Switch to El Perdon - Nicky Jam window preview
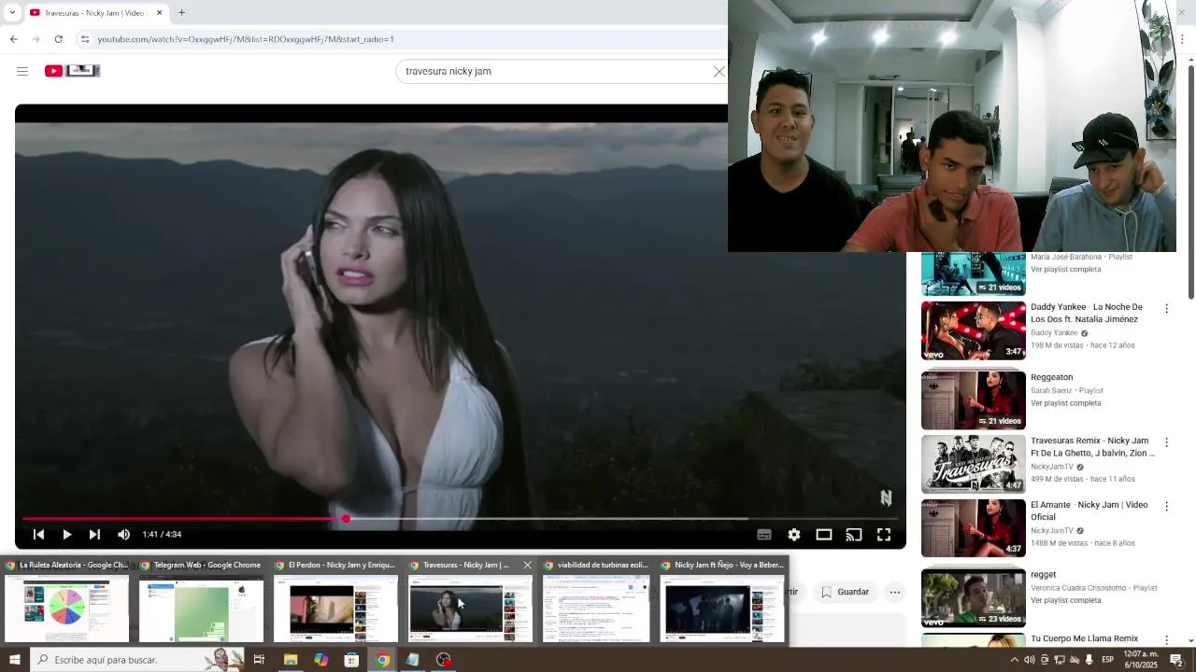Image resolution: width=1196 pixels, height=672 pixels. point(335,601)
